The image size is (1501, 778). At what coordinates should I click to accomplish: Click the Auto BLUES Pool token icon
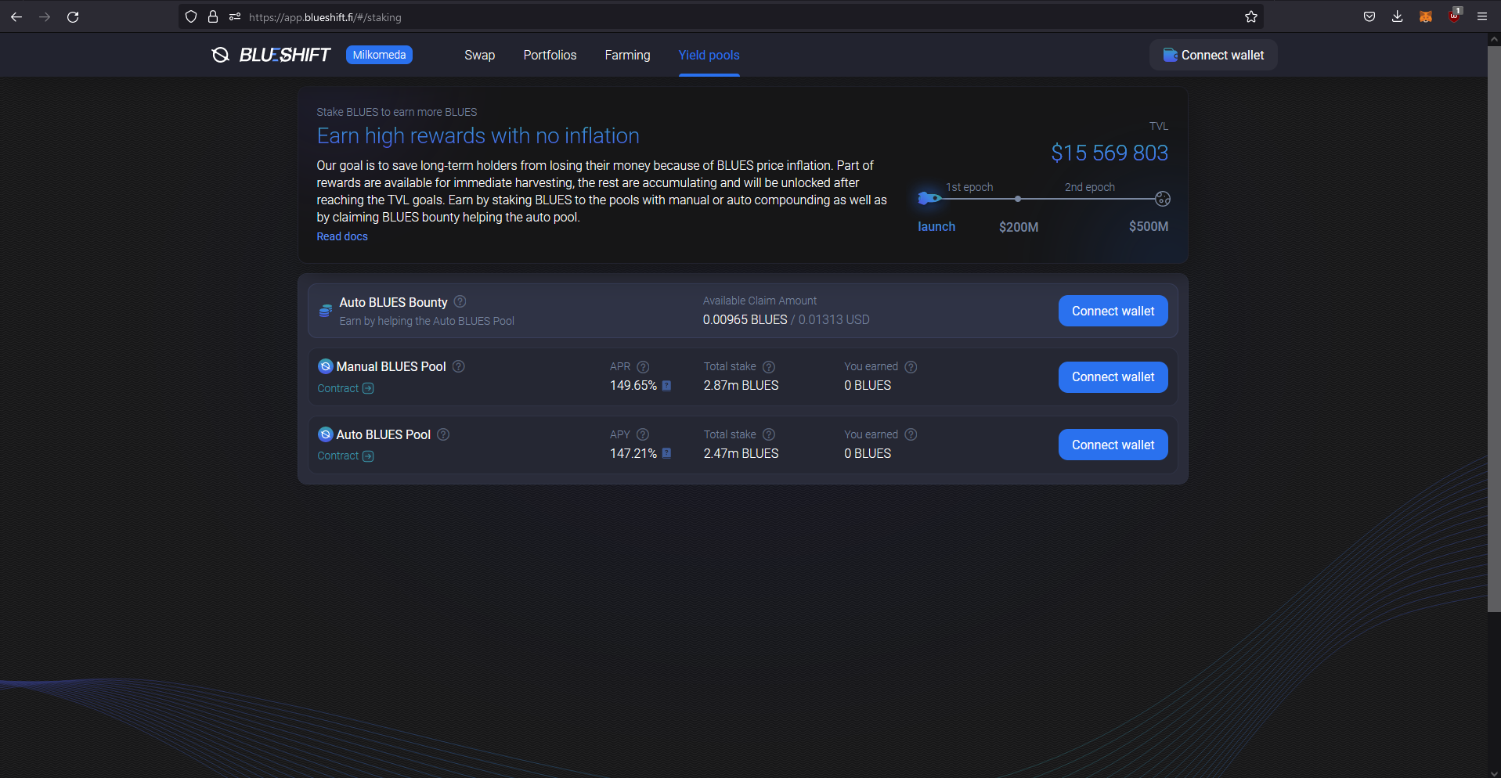tap(326, 434)
